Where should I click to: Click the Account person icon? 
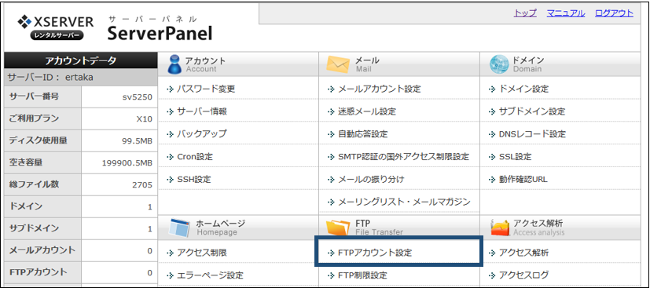174,64
